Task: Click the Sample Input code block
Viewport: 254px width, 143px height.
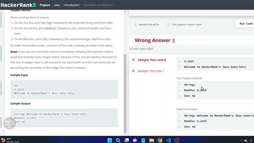Action: 64,89
